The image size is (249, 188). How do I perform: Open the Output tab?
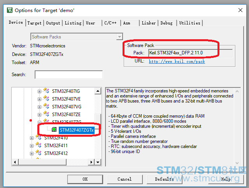click(53, 23)
